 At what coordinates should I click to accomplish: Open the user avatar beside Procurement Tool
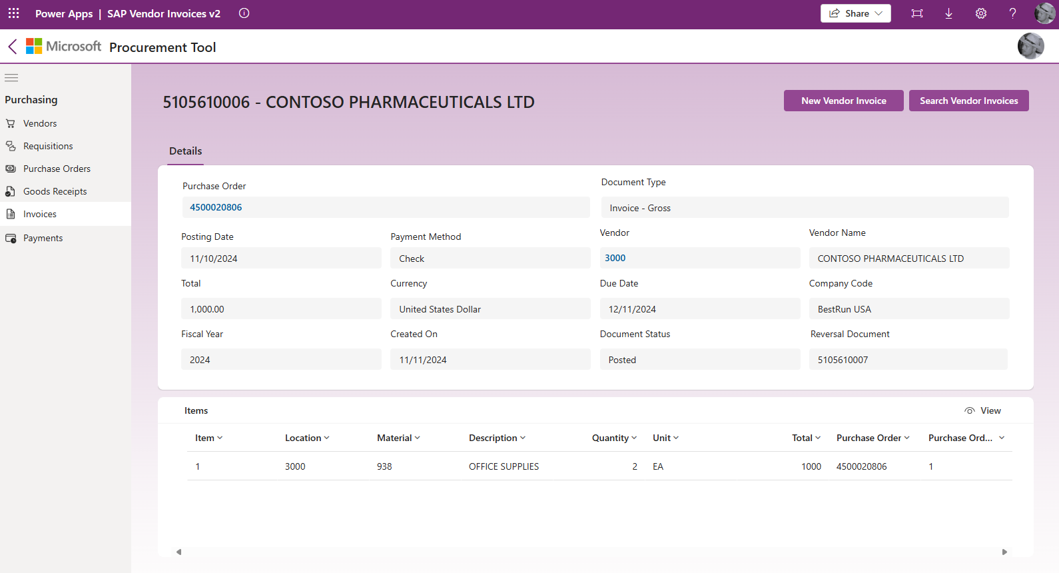pos(1030,46)
